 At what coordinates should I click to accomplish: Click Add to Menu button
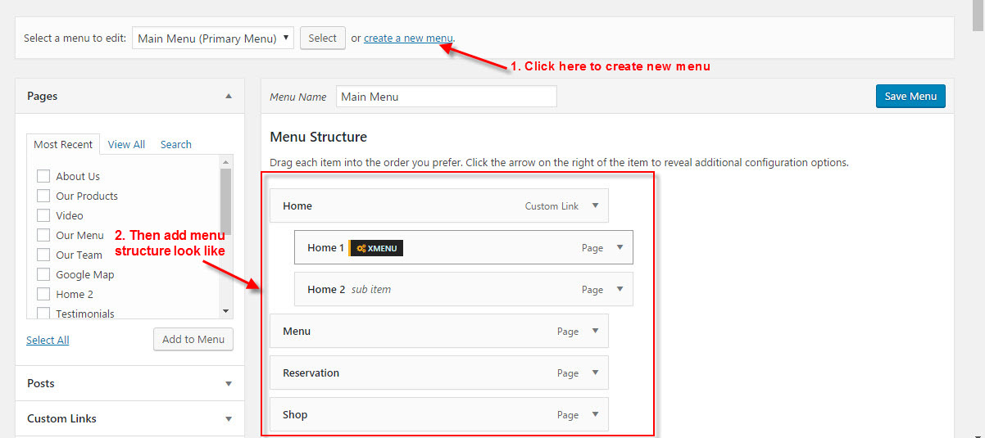pos(193,339)
